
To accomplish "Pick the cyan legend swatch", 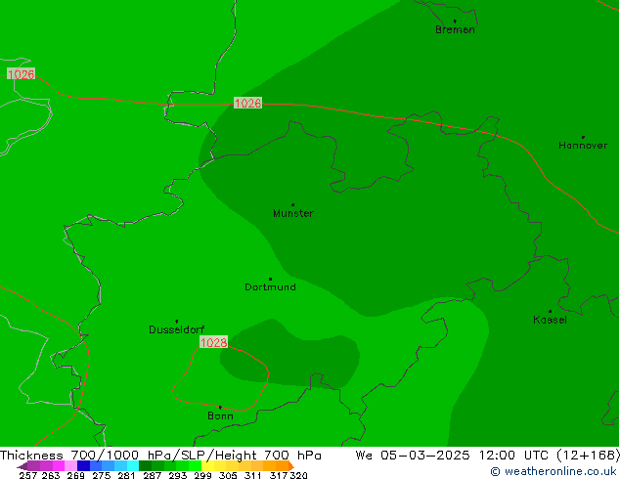I will [x=133, y=465].
